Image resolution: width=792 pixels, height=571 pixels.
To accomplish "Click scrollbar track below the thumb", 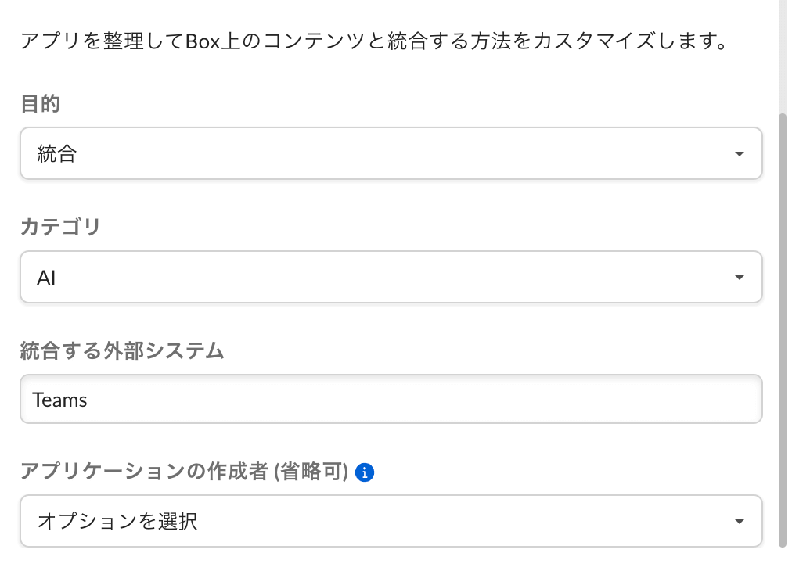I will pyautogui.click(x=783, y=559).
